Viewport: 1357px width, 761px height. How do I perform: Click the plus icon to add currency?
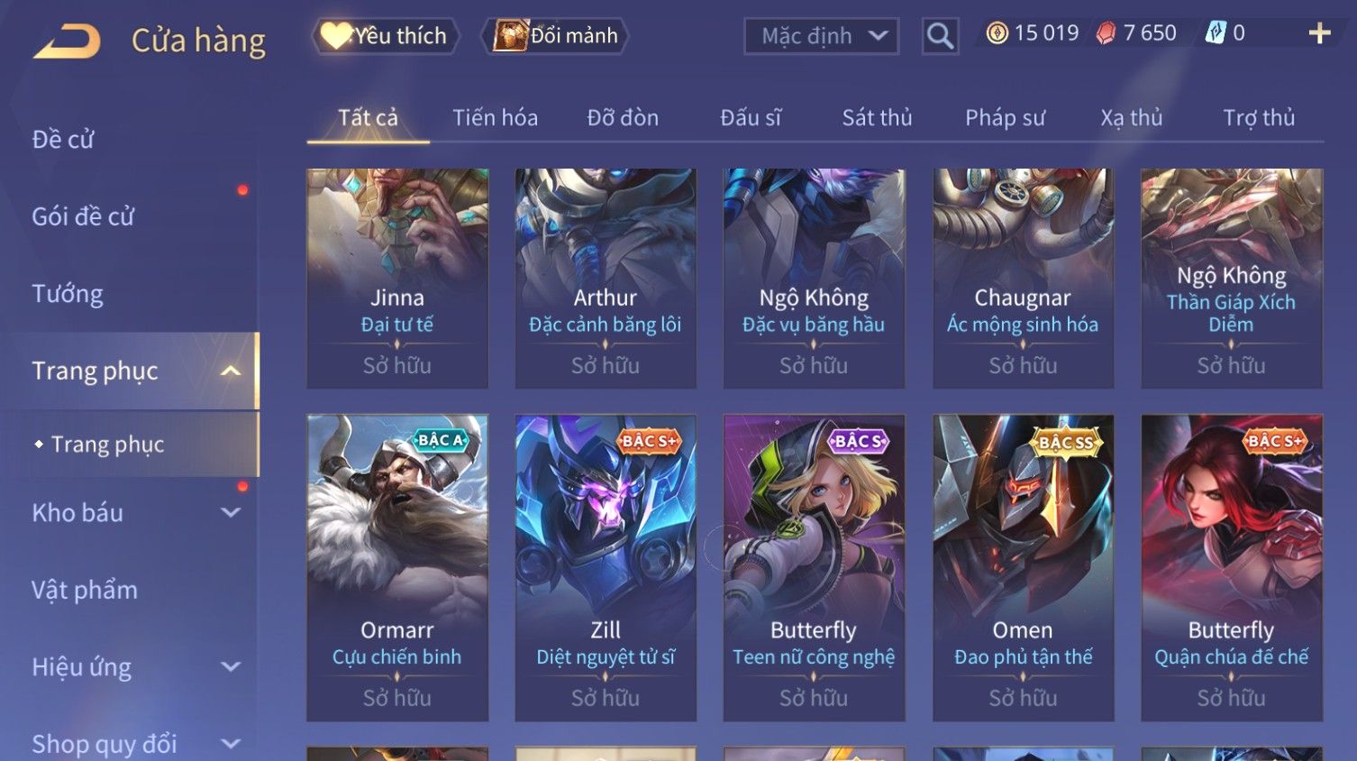coord(1319,33)
